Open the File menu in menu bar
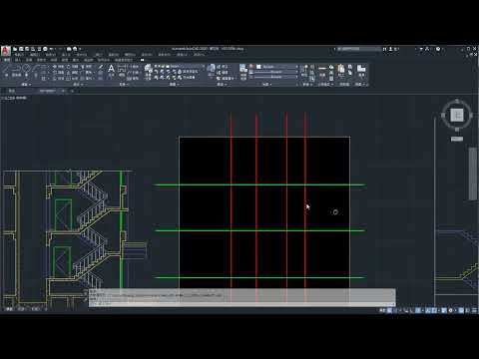 [19, 55]
